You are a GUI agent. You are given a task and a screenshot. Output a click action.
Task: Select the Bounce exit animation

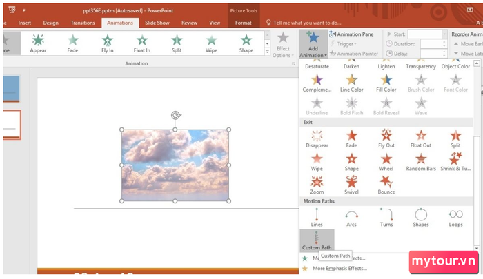(x=386, y=185)
